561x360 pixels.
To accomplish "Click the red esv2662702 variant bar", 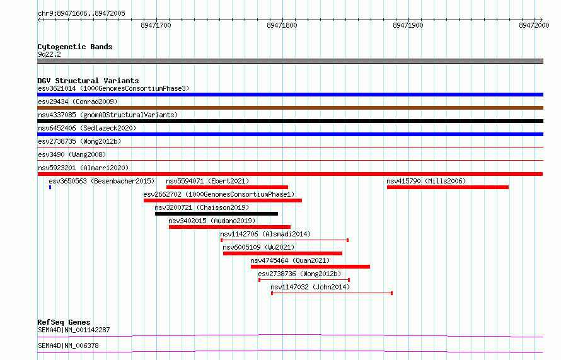I will pyautogui.click(x=223, y=200).
